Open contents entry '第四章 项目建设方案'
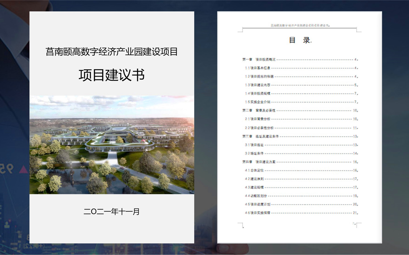The image size is (409, 255). point(300,162)
